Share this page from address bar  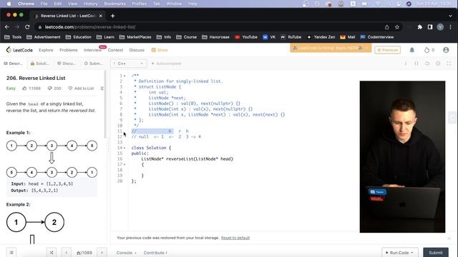tap(386, 27)
